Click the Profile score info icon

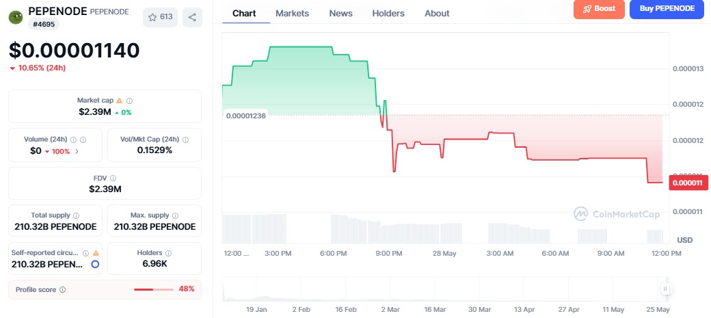point(63,289)
